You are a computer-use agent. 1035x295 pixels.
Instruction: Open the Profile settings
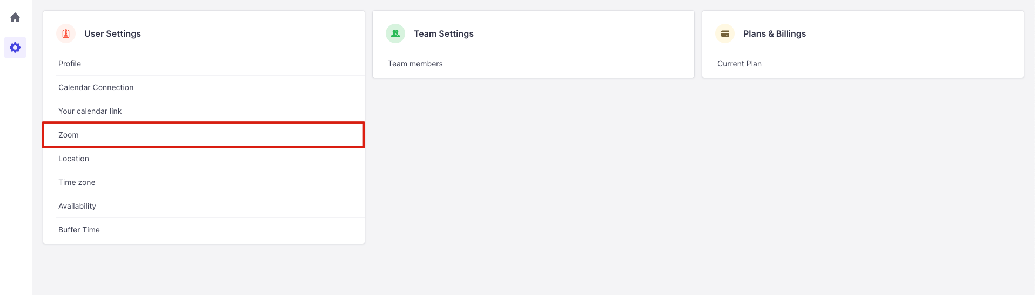click(70, 64)
